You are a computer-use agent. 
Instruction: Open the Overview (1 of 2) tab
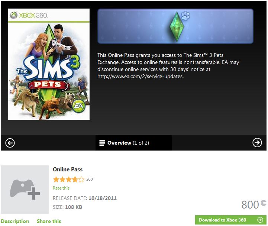click(128, 143)
